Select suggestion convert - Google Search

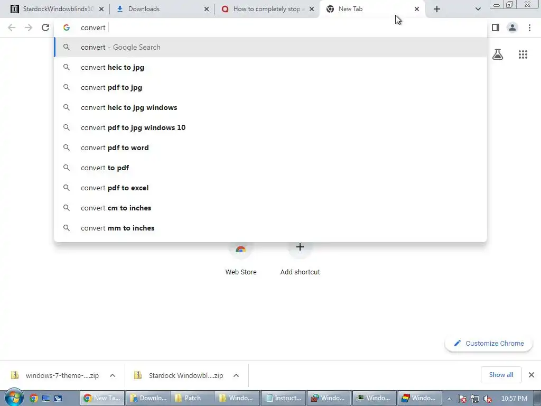click(270, 47)
